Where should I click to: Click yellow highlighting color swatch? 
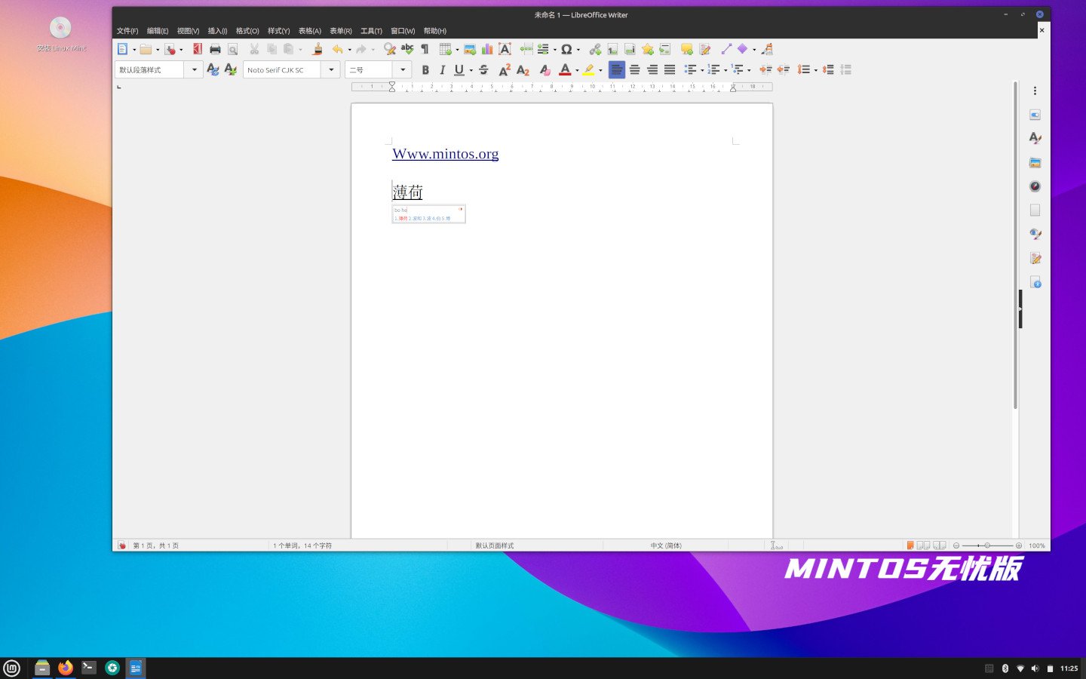click(588, 69)
